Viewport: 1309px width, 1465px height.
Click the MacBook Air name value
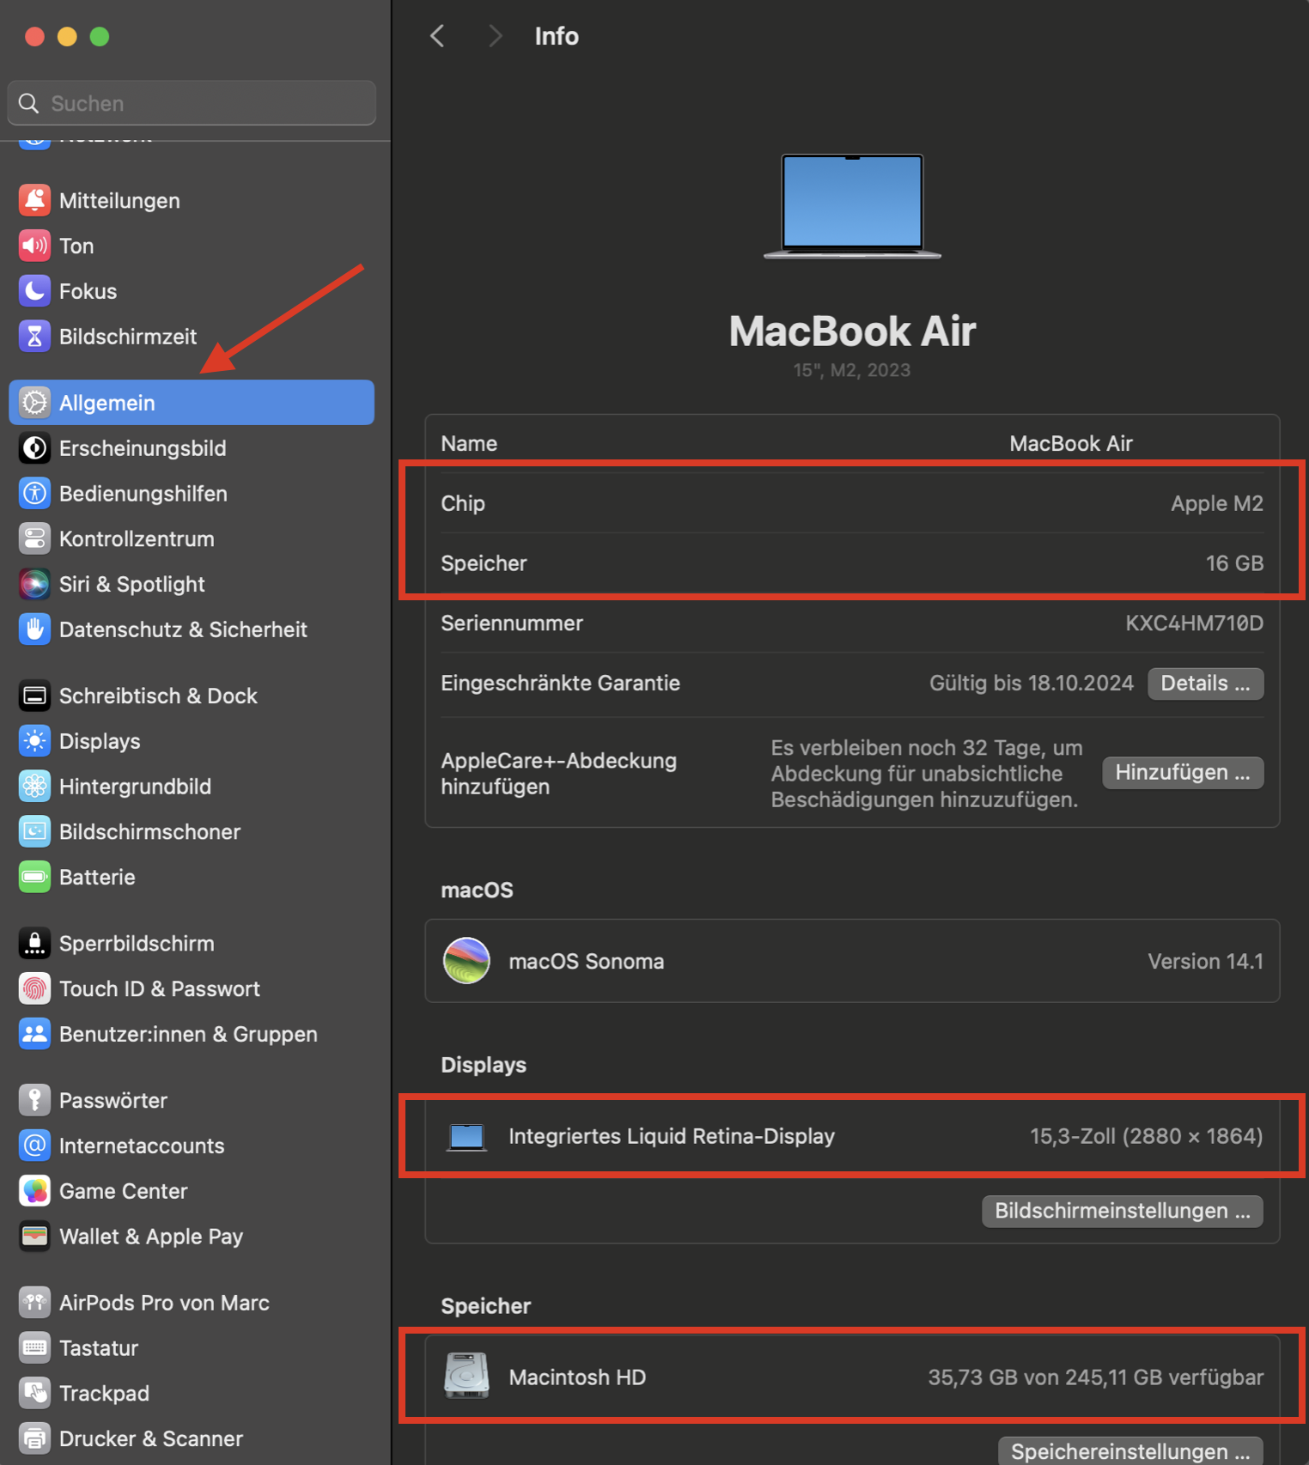pos(1071,443)
